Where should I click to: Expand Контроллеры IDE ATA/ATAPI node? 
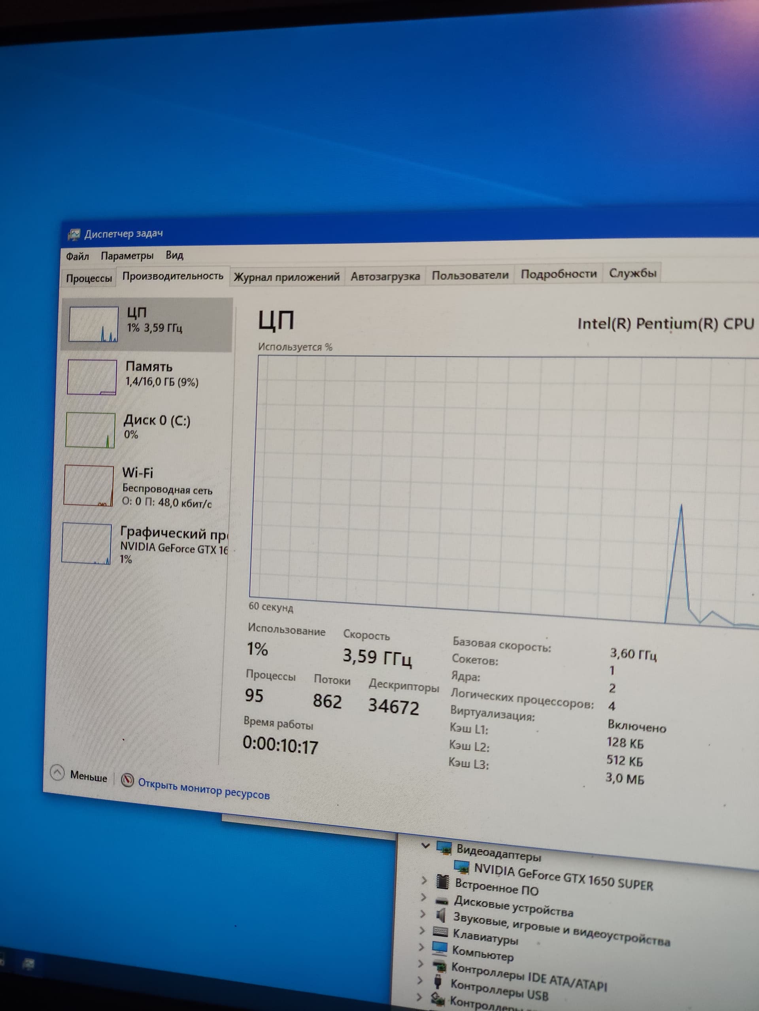420,964
